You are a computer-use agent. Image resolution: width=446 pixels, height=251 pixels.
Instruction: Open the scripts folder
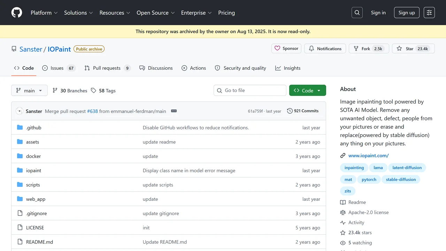coord(33,185)
